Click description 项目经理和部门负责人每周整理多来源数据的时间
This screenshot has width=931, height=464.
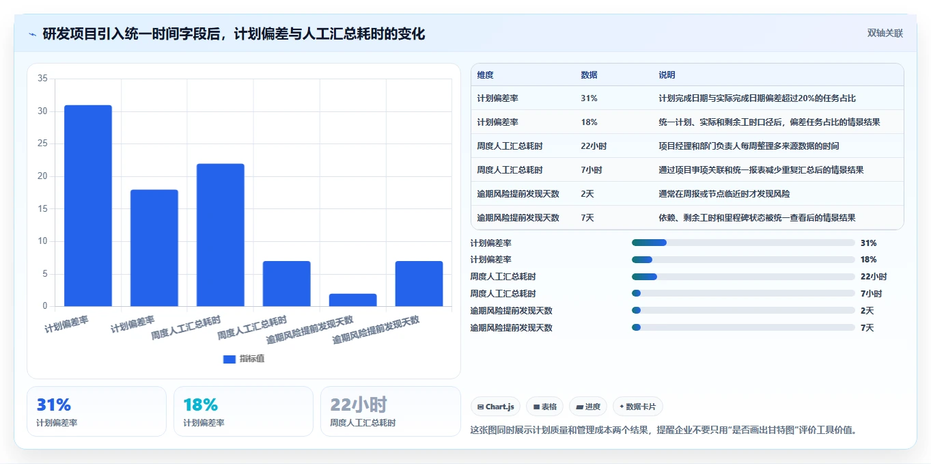point(749,146)
